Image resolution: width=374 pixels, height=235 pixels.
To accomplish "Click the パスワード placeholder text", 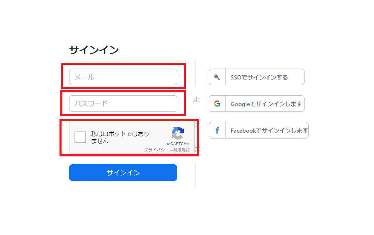I will click(x=91, y=104).
